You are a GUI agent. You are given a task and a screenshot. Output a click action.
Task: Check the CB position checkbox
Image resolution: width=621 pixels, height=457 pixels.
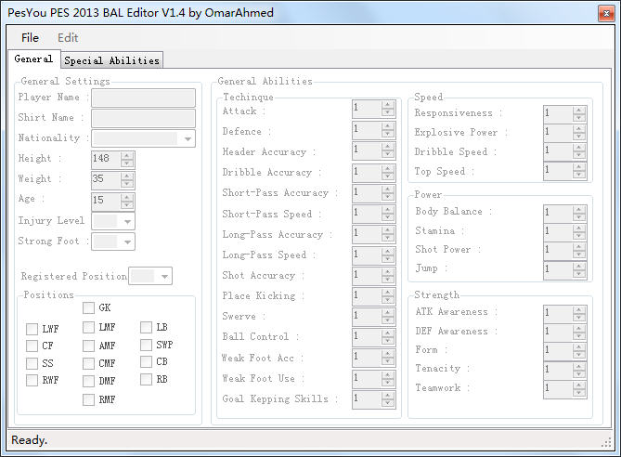[146, 361]
